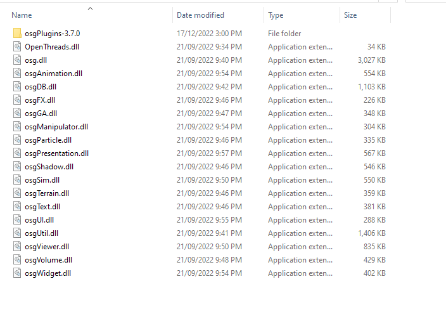Click the 21/09/2022 9:55 PM date
446x319 pixels.
209,220
